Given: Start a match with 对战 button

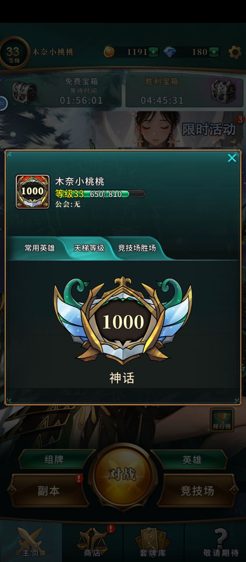Looking at the screenshot, I should 122,474.
